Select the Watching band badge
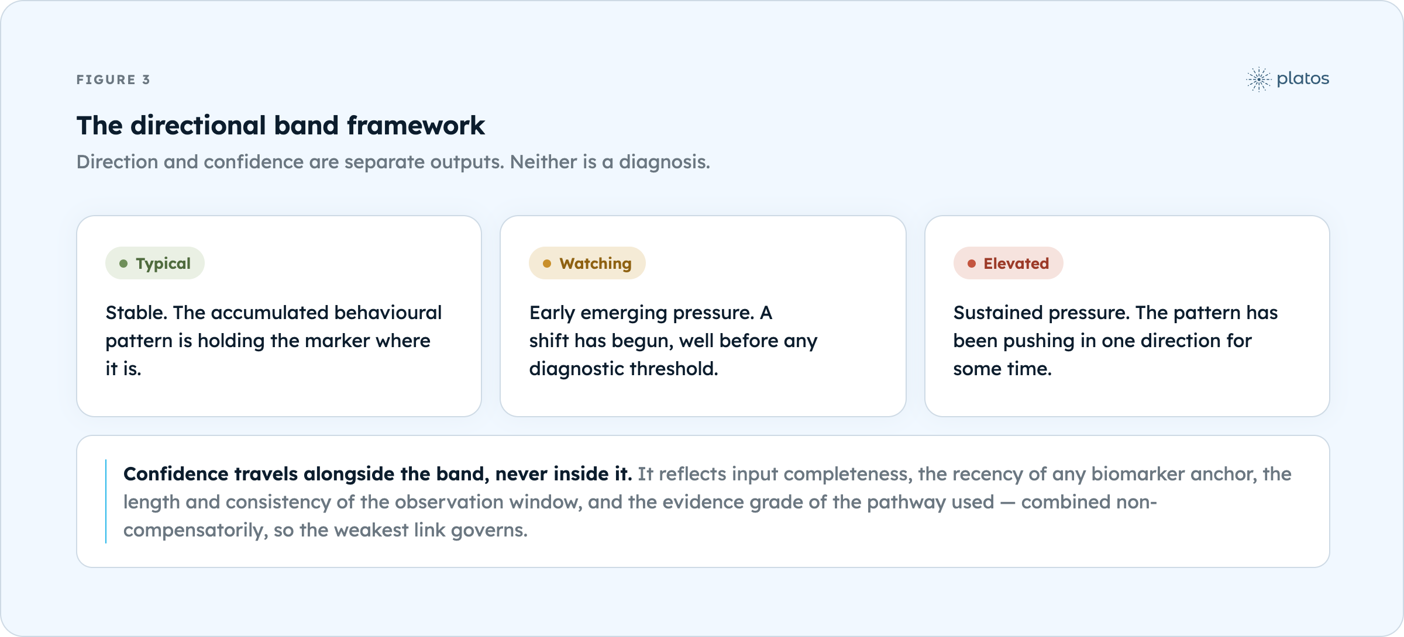The width and height of the screenshot is (1404, 637). (x=587, y=263)
